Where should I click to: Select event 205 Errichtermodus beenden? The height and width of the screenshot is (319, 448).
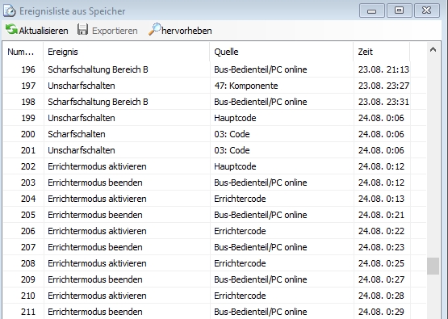click(x=215, y=215)
